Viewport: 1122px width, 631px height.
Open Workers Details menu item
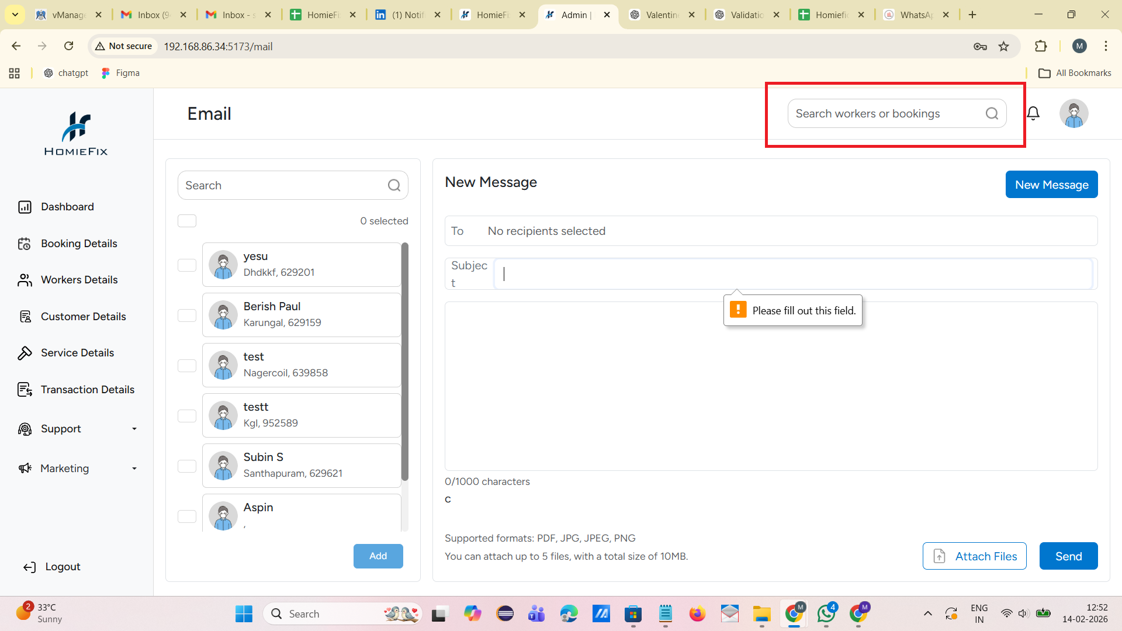(x=79, y=280)
